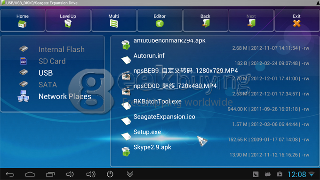Click the 12:08 clock
This screenshot has width=320, height=180.
(x=297, y=174)
